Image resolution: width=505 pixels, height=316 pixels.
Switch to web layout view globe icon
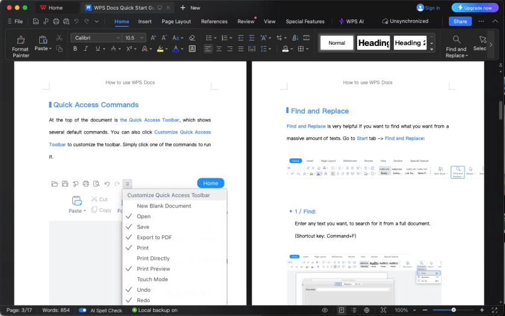pyautogui.click(x=366, y=310)
